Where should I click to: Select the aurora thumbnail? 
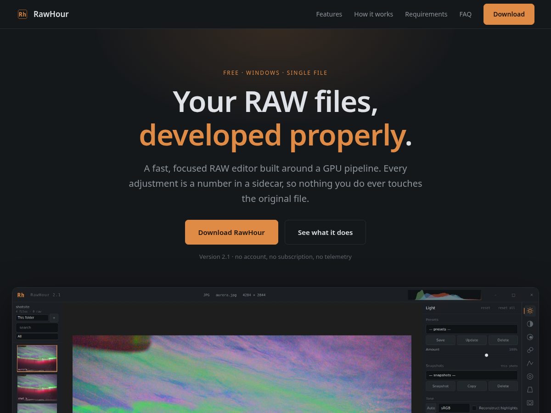[x=37, y=358]
